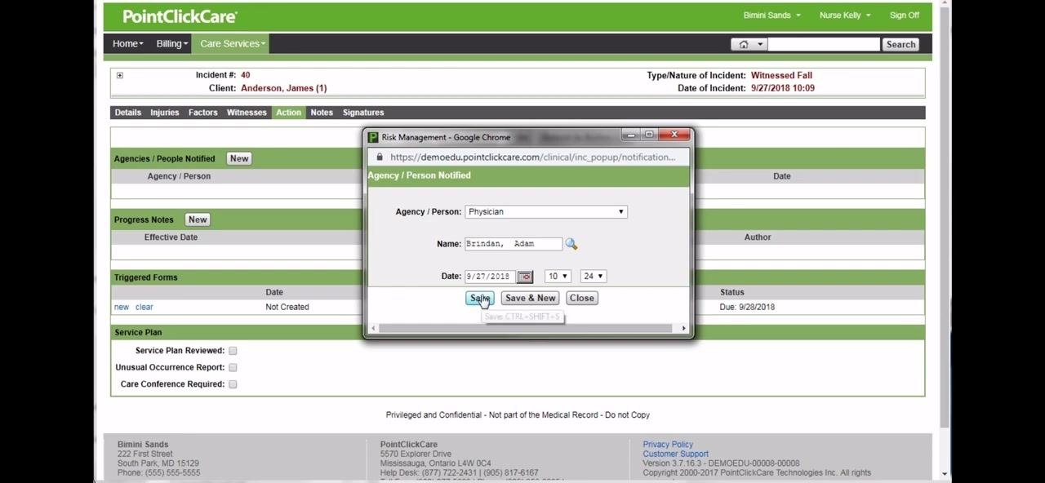Click the Sign Off link
1045x483 pixels.
click(x=904, y=16)
